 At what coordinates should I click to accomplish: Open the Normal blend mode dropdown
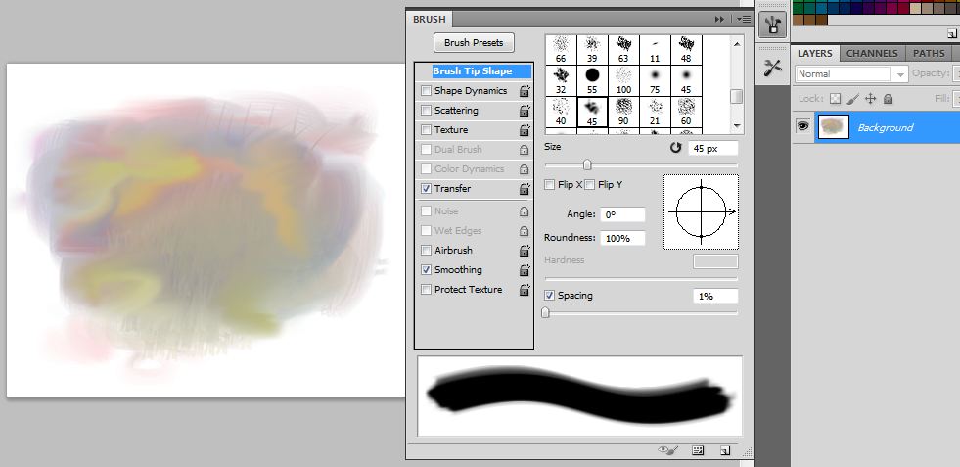pos(851,73)
